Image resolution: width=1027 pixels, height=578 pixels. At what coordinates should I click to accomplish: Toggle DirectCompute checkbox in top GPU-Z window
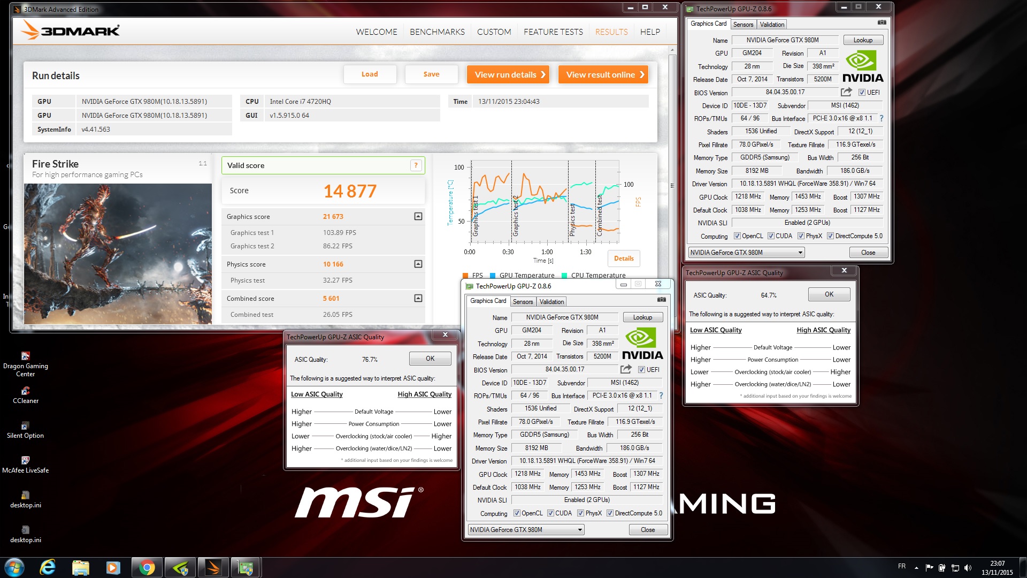pyautogui.click(x=830, y=236)
